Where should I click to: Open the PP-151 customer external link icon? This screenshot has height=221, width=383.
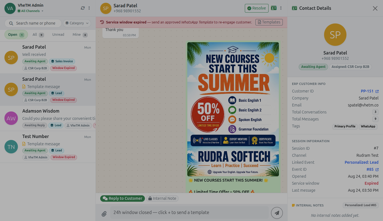pos(377,91)
